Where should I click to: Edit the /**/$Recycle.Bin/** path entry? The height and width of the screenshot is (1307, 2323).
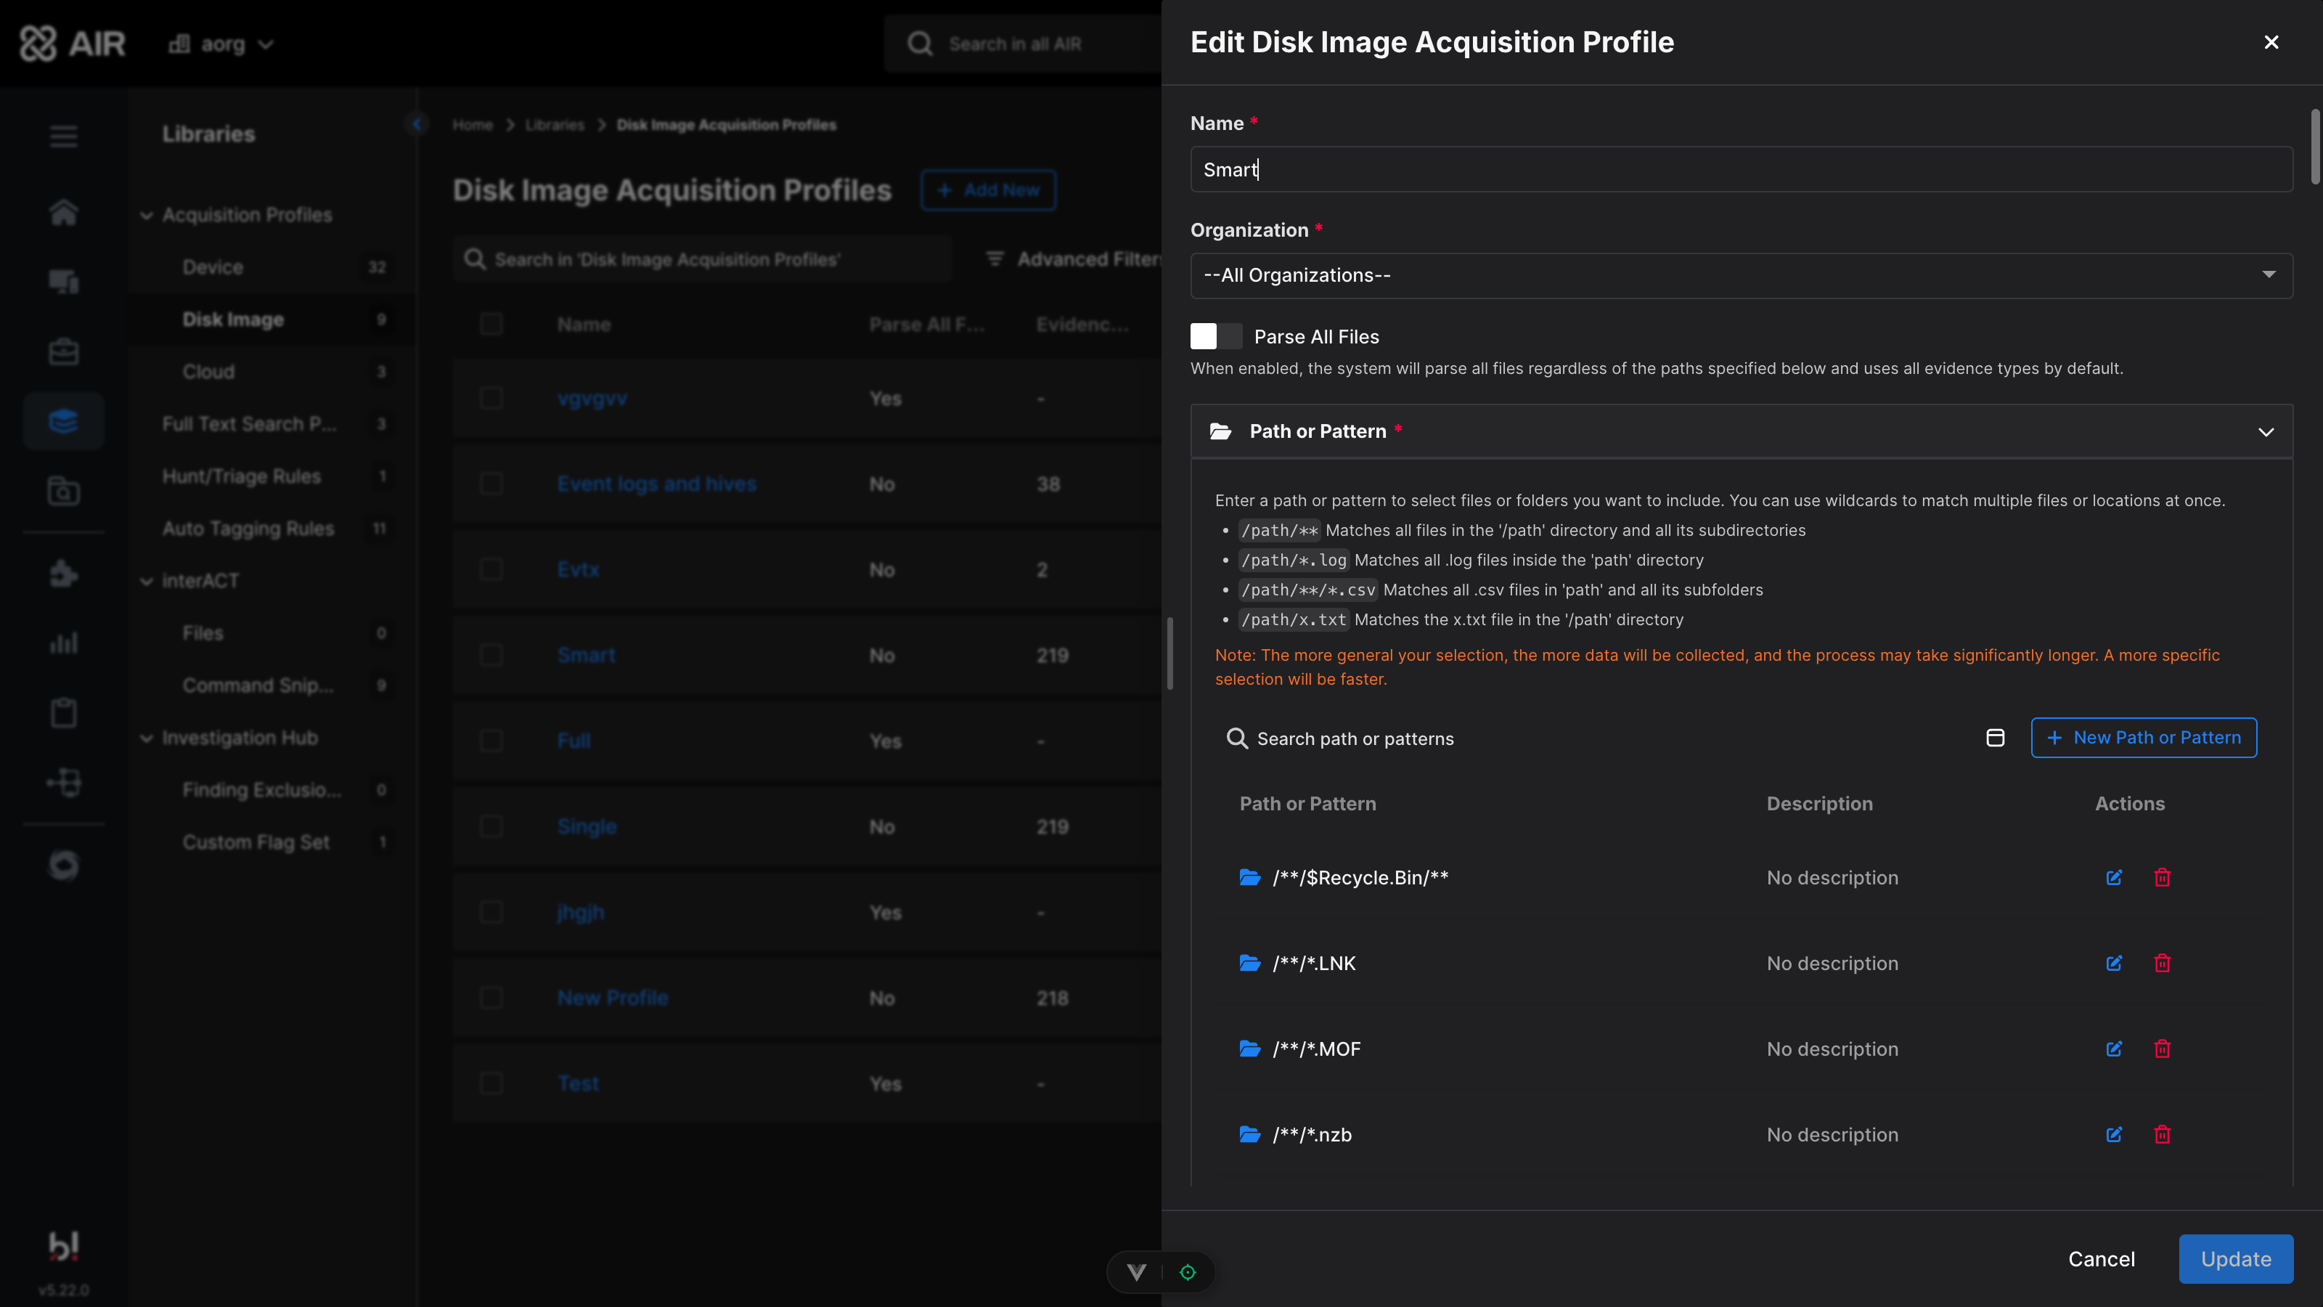coord(2114,878)
